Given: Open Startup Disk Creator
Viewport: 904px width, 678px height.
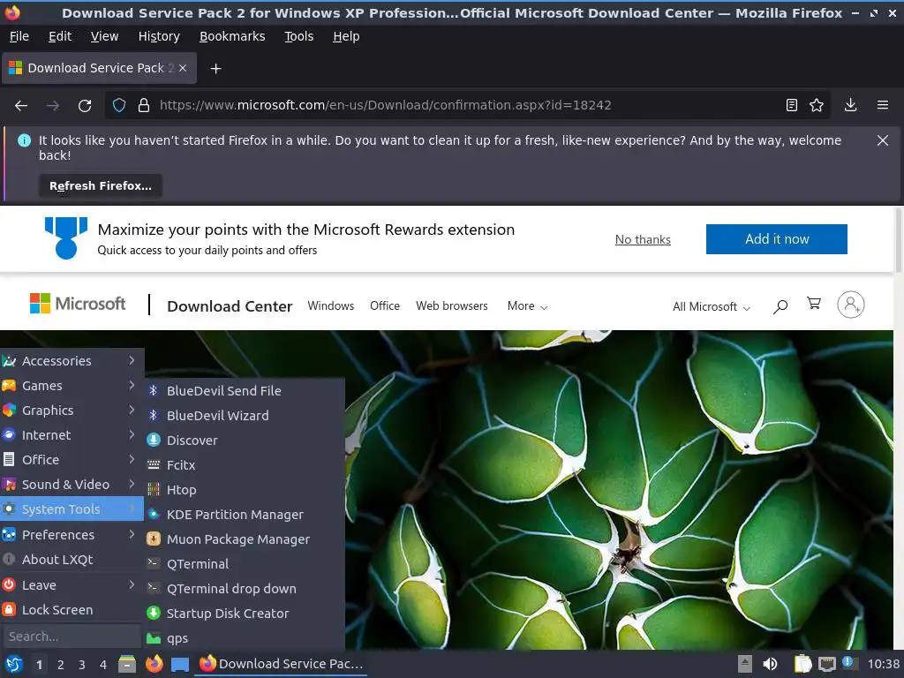Looking at the screenshot, I should (245, 614).
